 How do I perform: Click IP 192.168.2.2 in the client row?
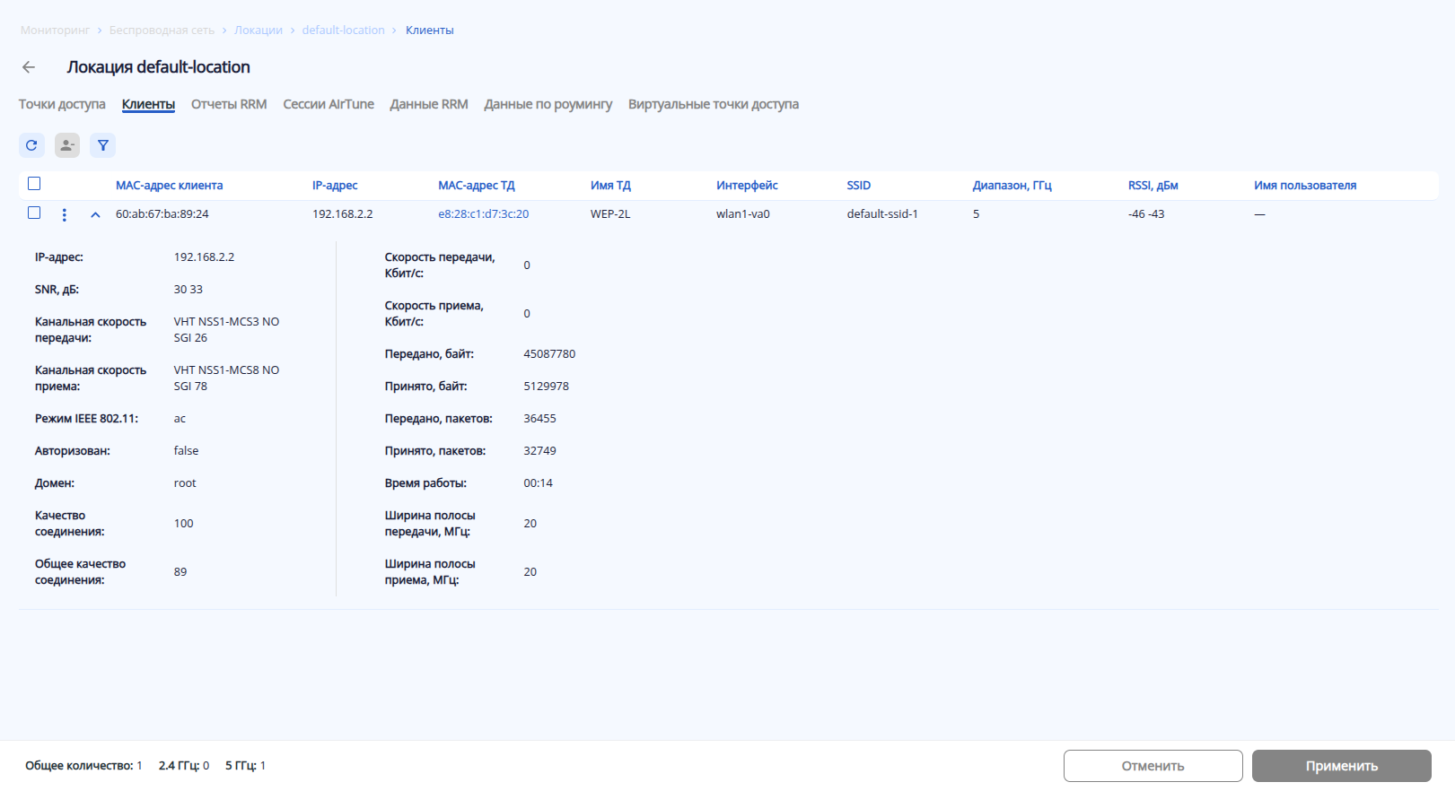(x=343, y=214)
